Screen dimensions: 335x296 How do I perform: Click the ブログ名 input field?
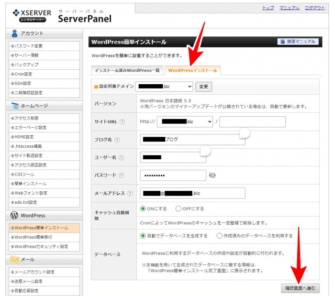pyautogui.click(x=192, y=140)
